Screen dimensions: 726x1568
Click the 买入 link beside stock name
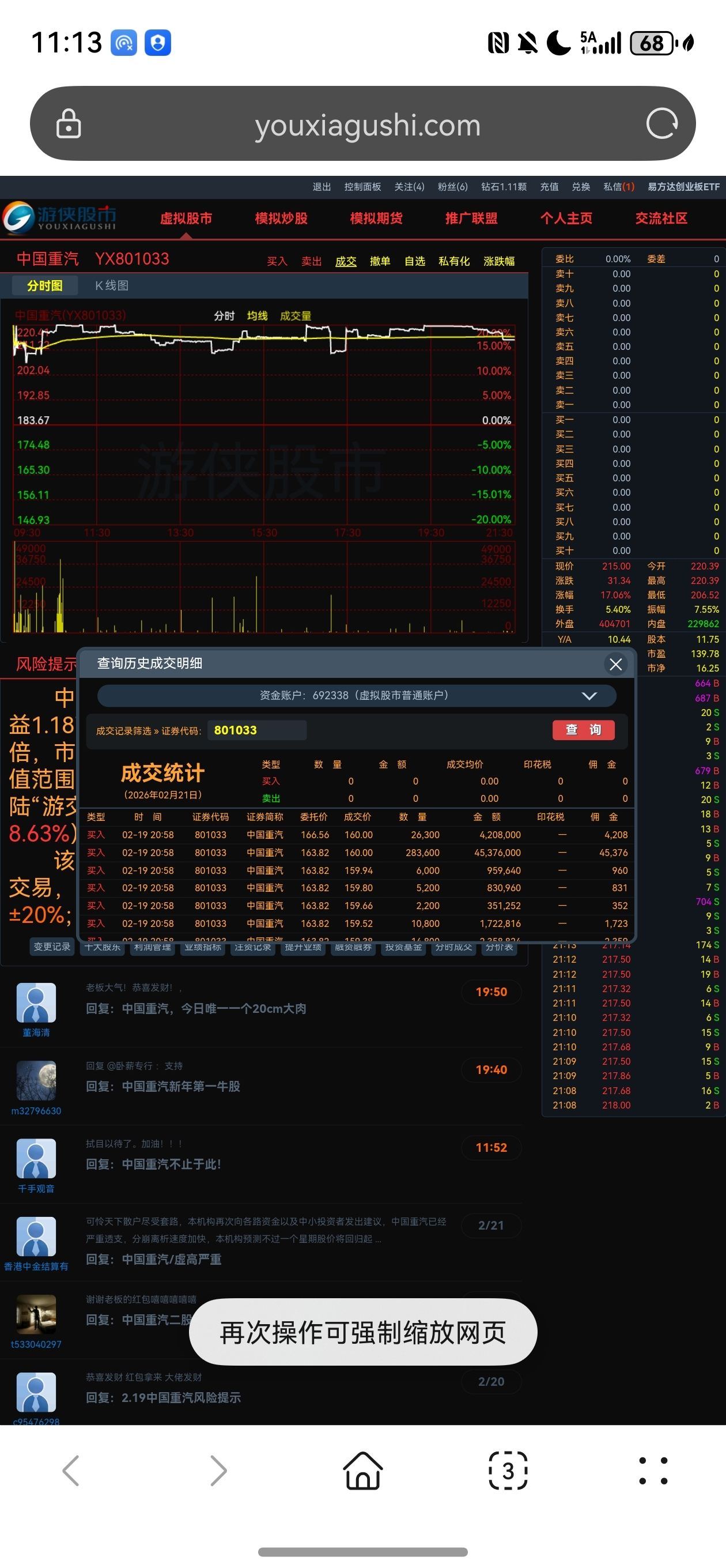[277, 261]
